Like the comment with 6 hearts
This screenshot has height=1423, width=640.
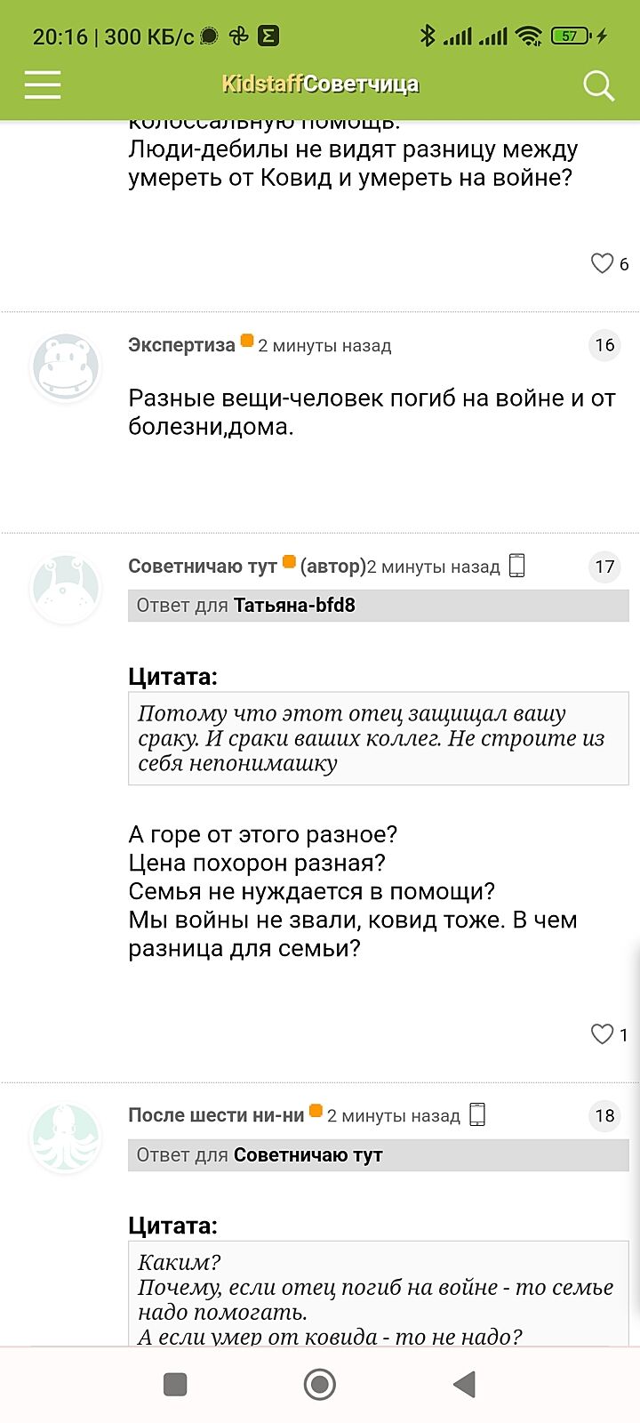coord(603,263)
